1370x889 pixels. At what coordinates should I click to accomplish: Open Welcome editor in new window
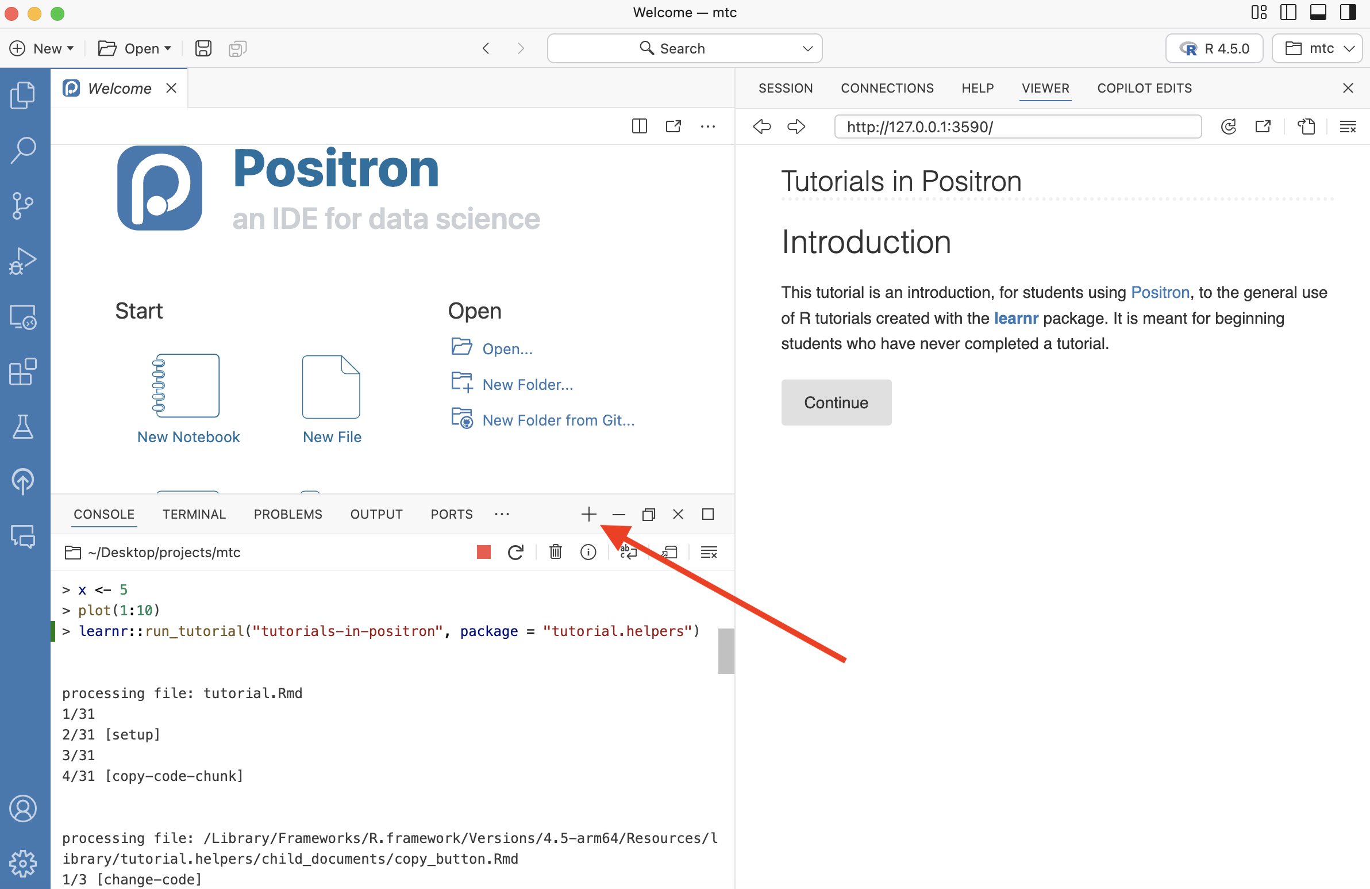click(674, 126)
